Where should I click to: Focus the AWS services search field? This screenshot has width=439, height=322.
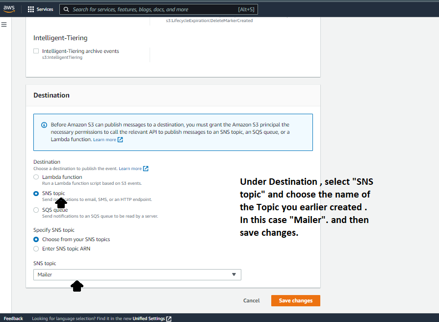(x=158, y=9)
